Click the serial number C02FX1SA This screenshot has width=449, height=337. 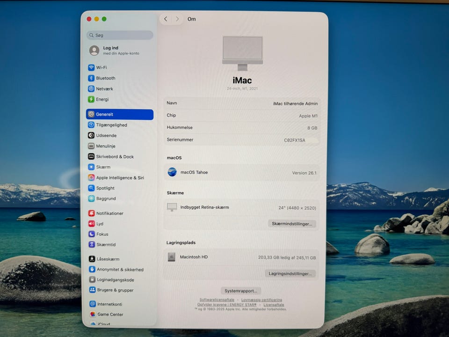(x=295, y=140)
